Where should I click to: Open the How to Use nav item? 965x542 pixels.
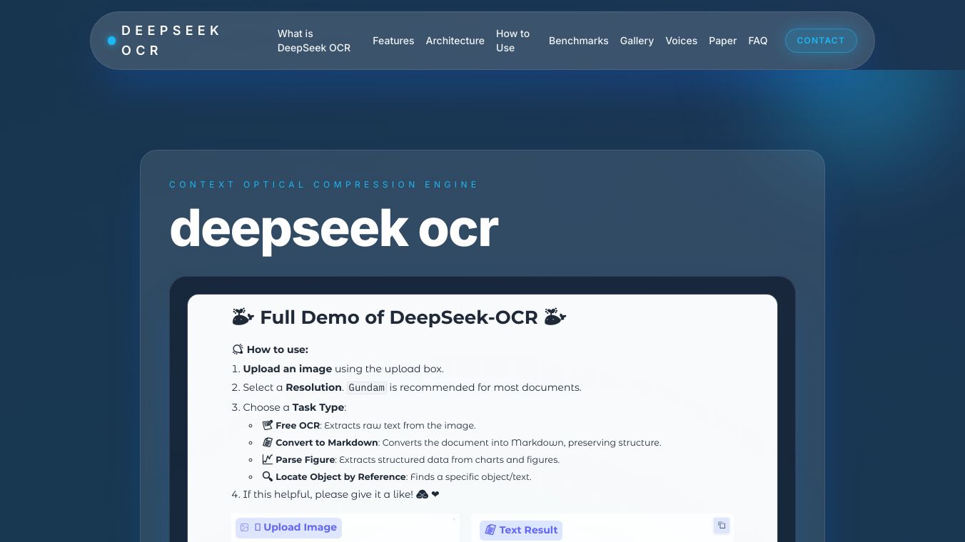coord(513,41)
